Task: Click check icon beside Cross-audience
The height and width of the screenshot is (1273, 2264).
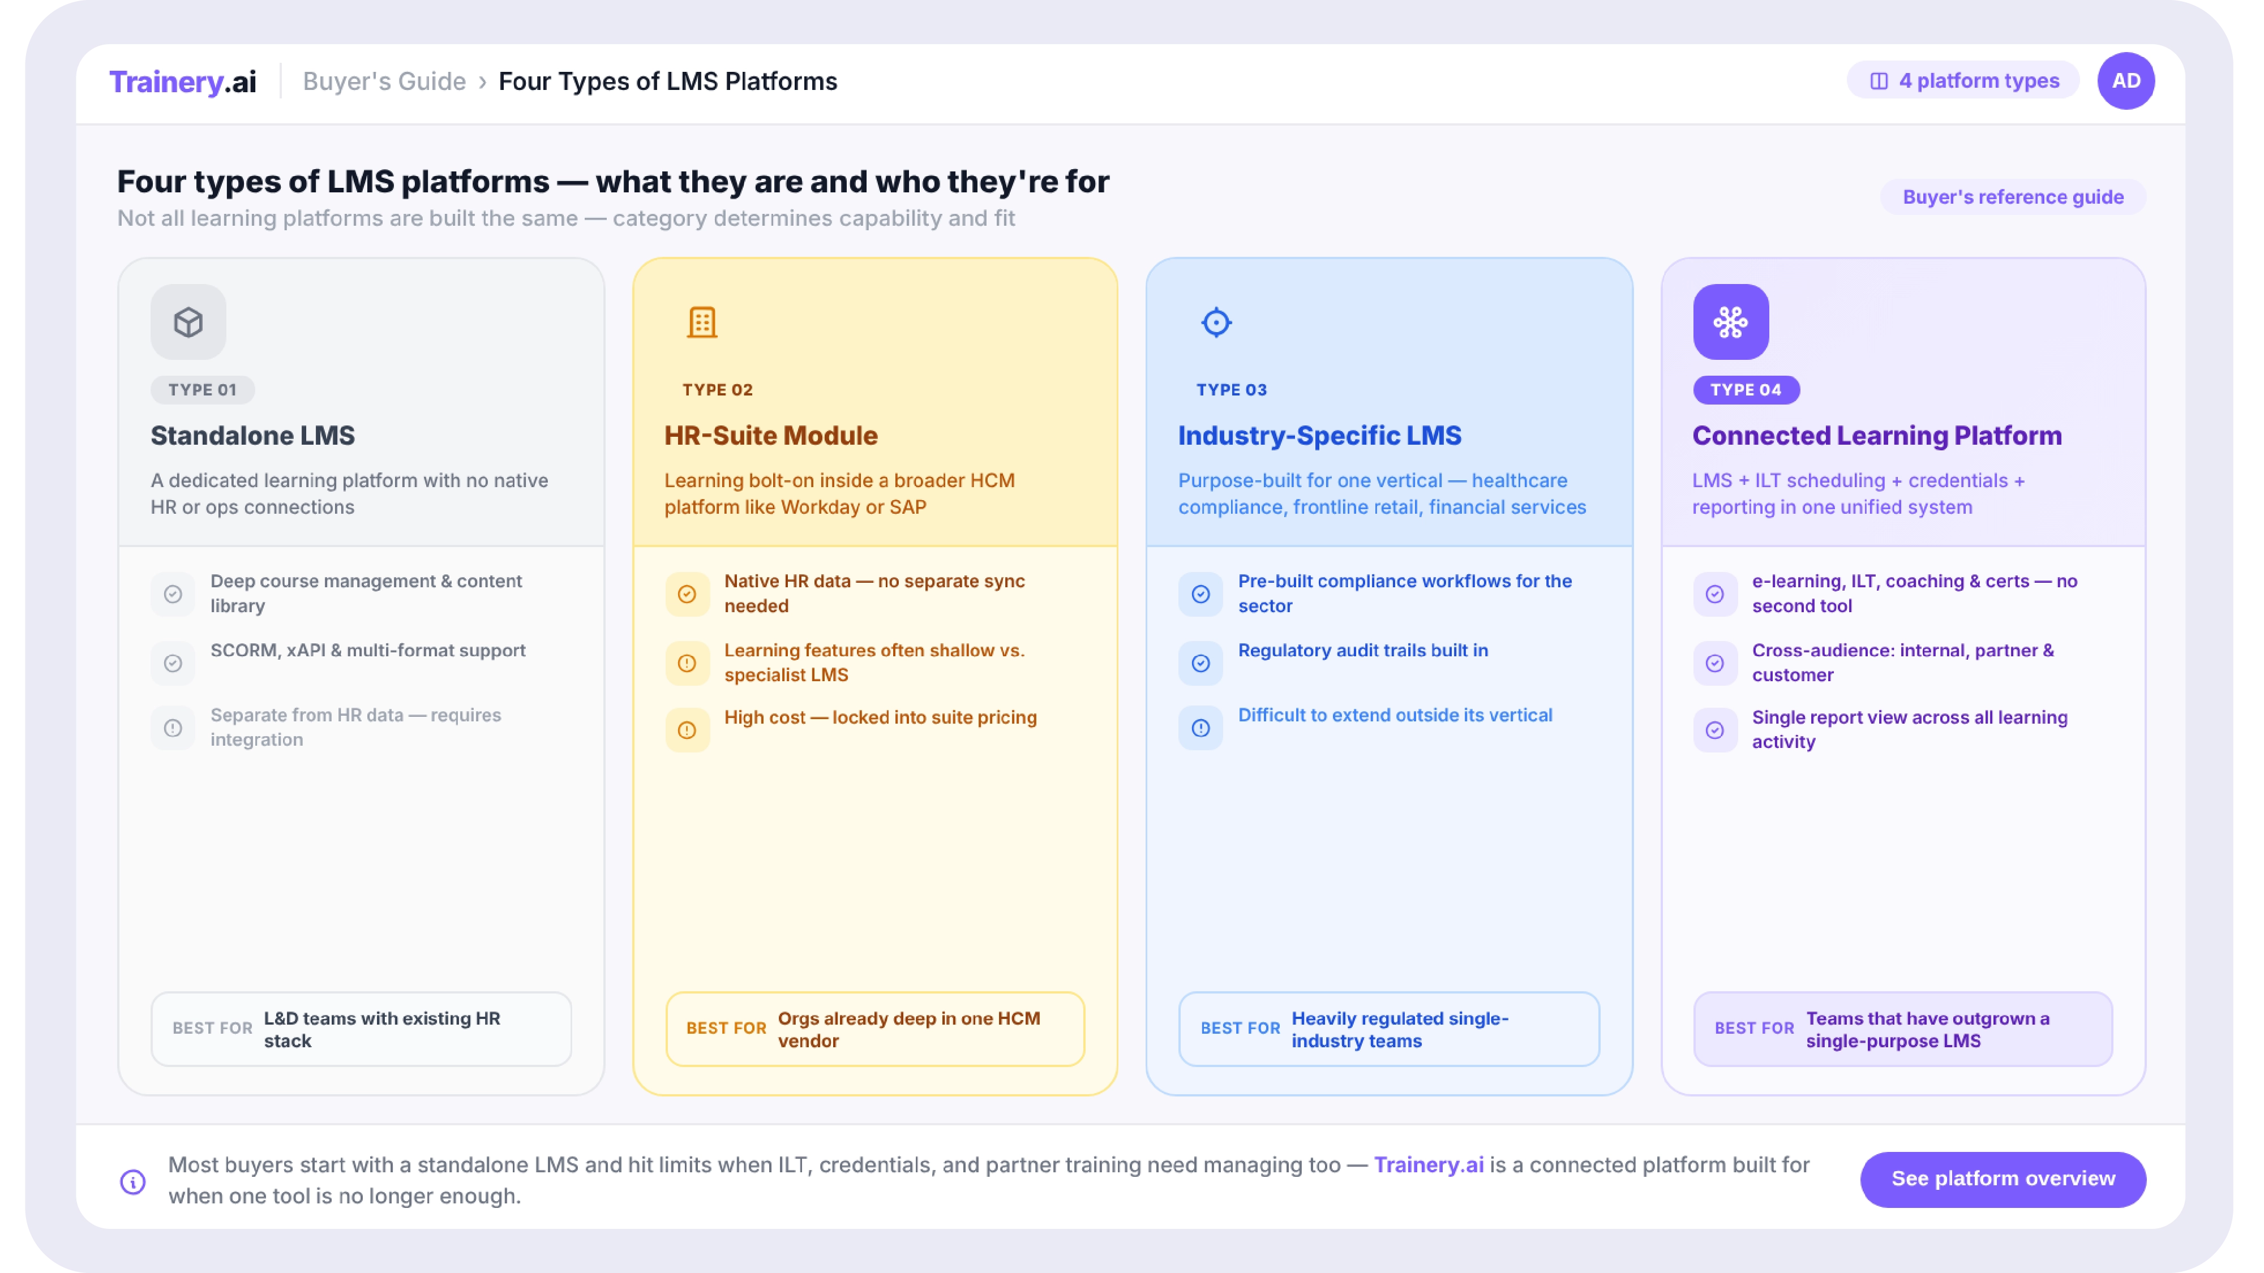Action: point(1715,663)
